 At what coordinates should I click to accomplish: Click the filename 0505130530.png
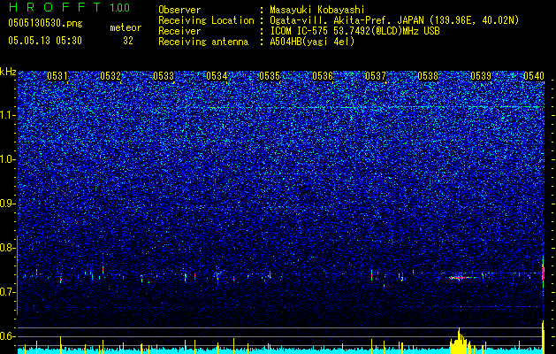click(x=45, y=23)
